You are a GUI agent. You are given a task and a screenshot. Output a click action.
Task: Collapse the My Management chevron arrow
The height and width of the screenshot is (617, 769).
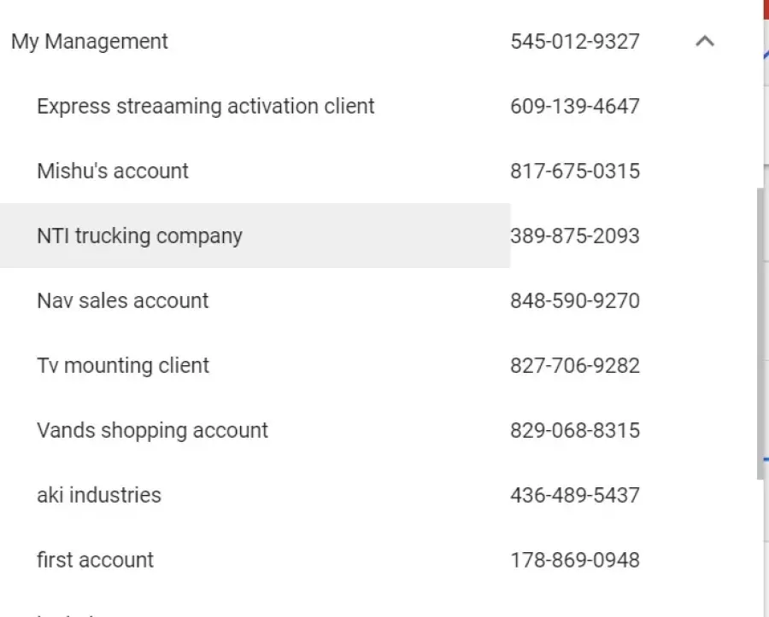pos(705,41)
